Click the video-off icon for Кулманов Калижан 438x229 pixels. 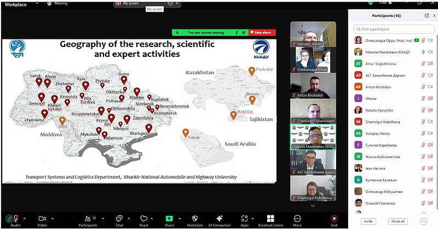point(430,180)
